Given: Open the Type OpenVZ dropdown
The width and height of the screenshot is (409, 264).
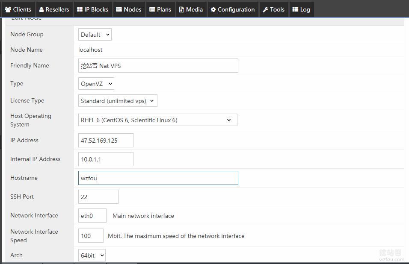Looking at the screenshot, I should pos(96,84).
